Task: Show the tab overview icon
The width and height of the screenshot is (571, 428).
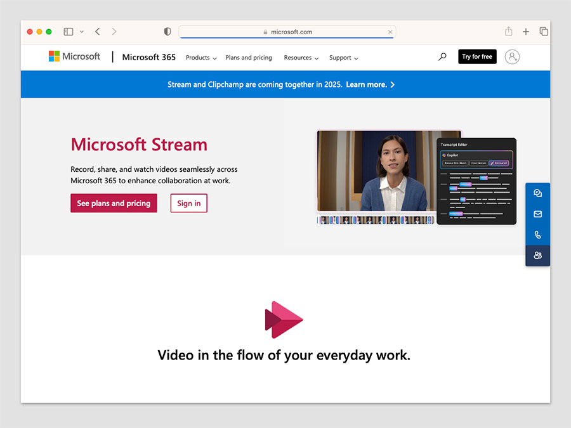Action: coord(544,32)
